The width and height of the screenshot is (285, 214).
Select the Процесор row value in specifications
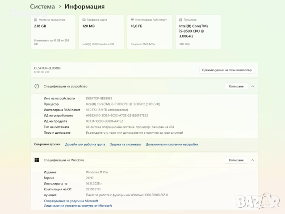point(123,104)
